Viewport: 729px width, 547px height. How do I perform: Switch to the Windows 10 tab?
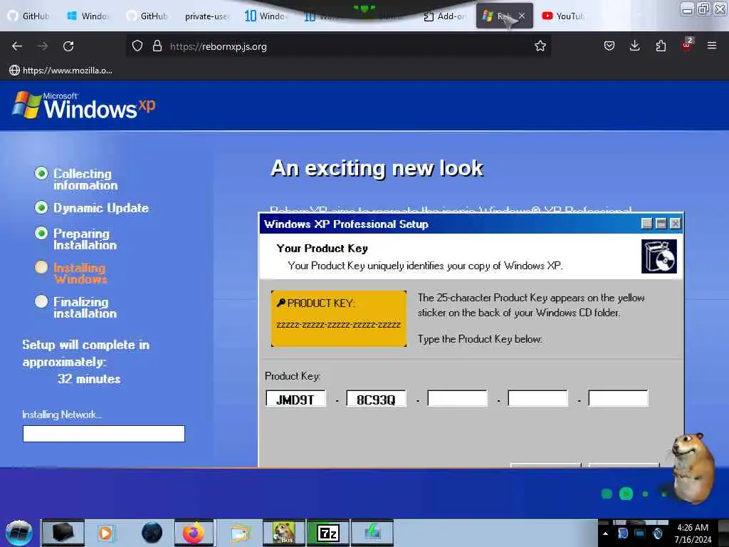tap(266, 16)
